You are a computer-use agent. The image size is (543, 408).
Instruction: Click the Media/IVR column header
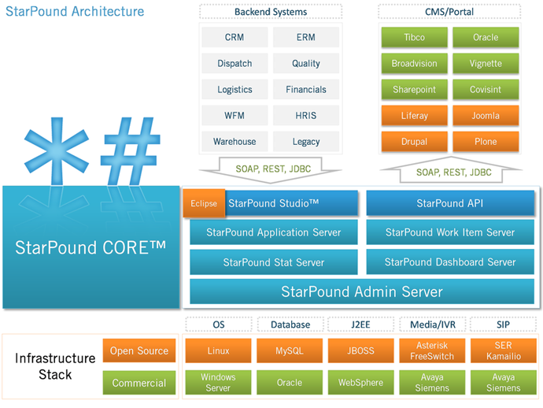[x=433, y=325]
